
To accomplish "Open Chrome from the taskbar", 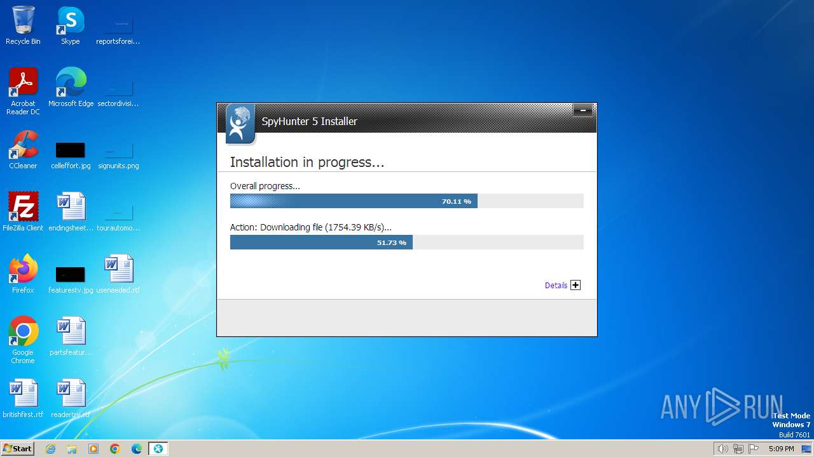I will coord(115,449).
